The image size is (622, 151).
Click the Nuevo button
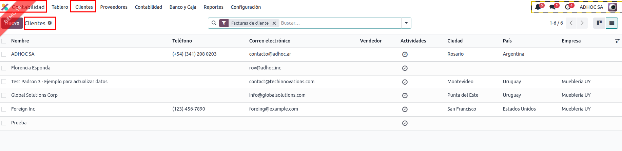(12, 23)
